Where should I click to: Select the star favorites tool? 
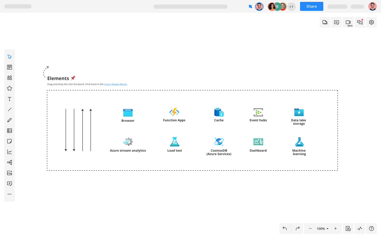(10, 88)
